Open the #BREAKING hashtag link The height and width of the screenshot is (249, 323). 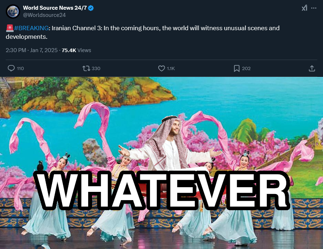click(31, 28)
